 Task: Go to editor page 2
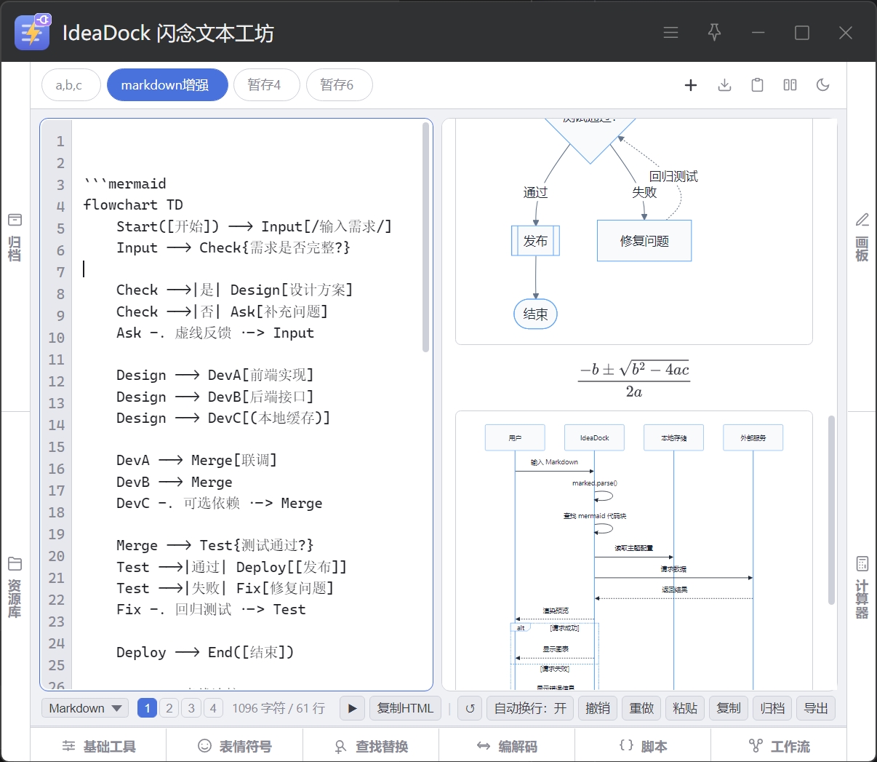click(169, 708)
